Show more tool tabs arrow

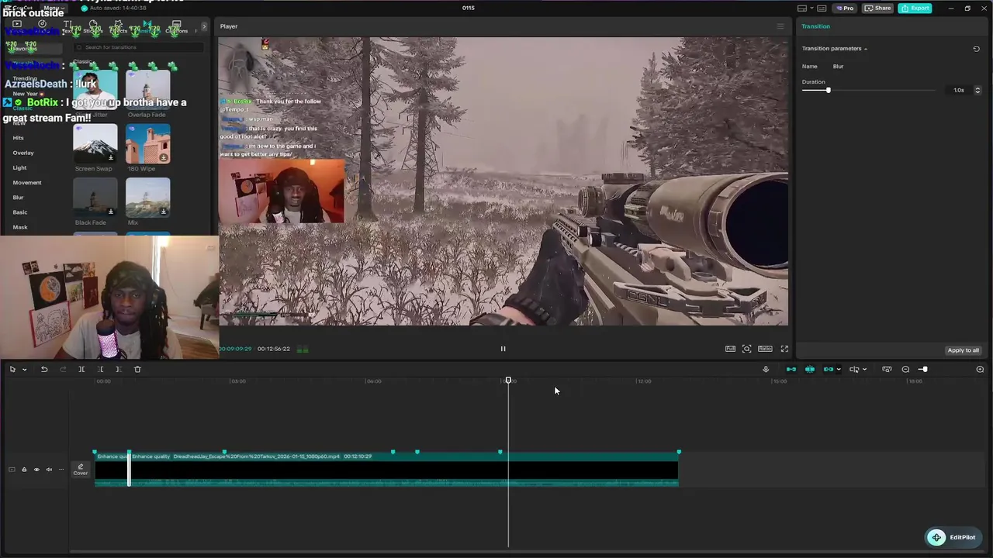pyautogui.click(x=204, y=26)
